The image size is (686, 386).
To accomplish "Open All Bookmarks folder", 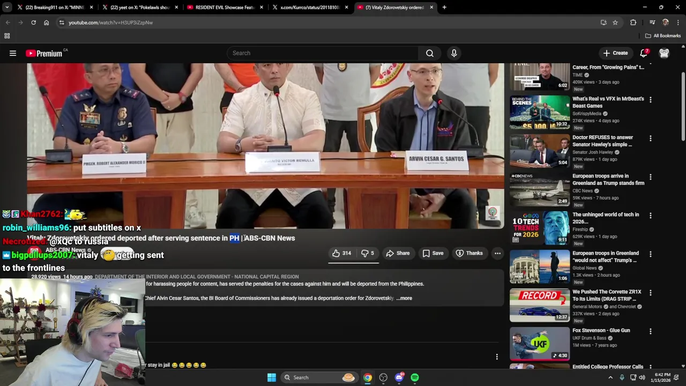I will click(663, 36).
